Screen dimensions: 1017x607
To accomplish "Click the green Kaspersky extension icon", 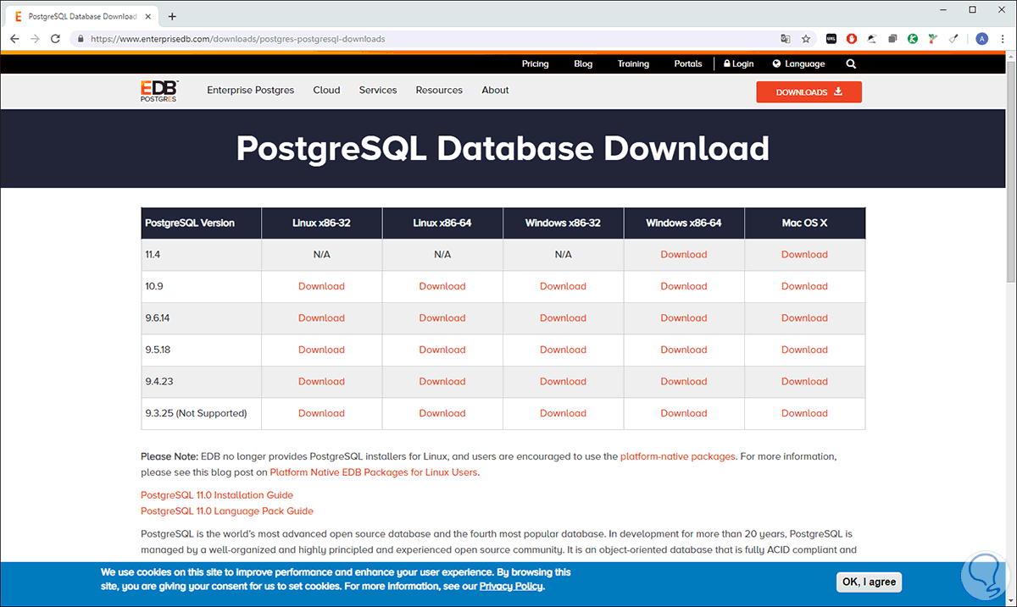I will click(x=913, y=38).
